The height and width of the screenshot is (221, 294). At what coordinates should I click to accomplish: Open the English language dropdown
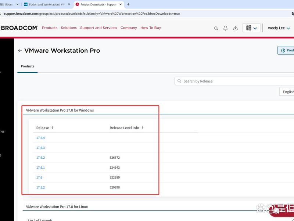click(x=287, y=91)
